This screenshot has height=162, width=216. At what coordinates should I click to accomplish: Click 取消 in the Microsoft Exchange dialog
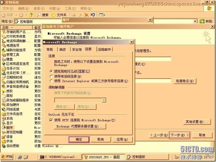click(101, 139)
